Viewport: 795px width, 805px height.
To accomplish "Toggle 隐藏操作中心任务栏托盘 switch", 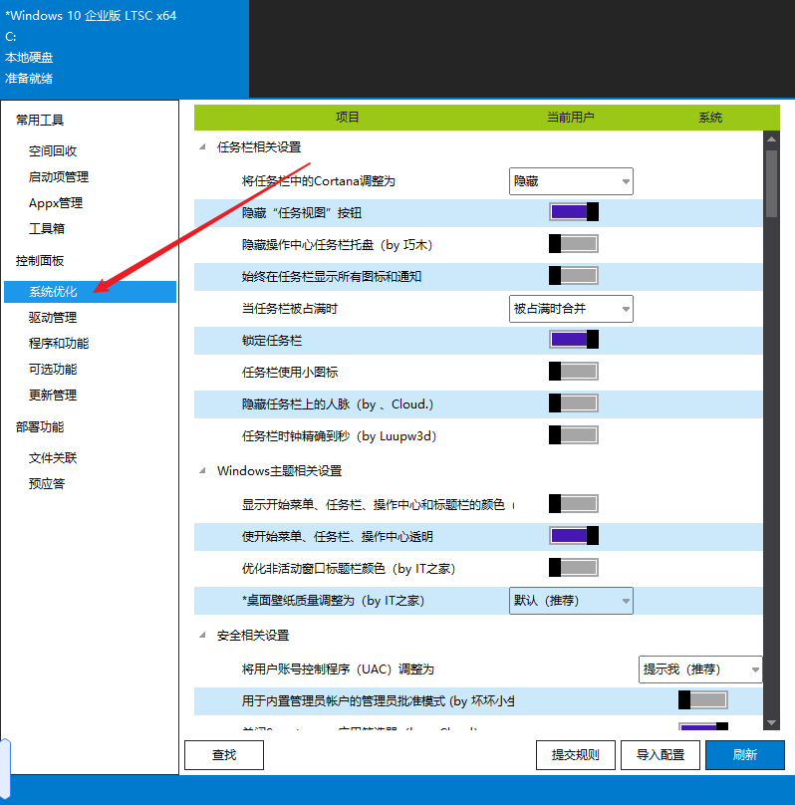I will click(x=573, y=244).
